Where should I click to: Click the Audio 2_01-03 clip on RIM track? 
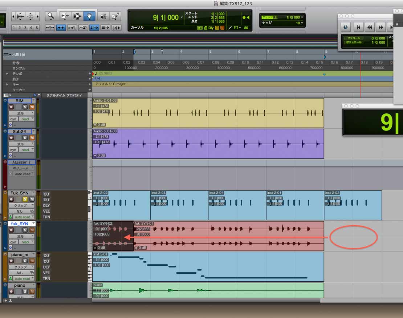coord(208,113)
